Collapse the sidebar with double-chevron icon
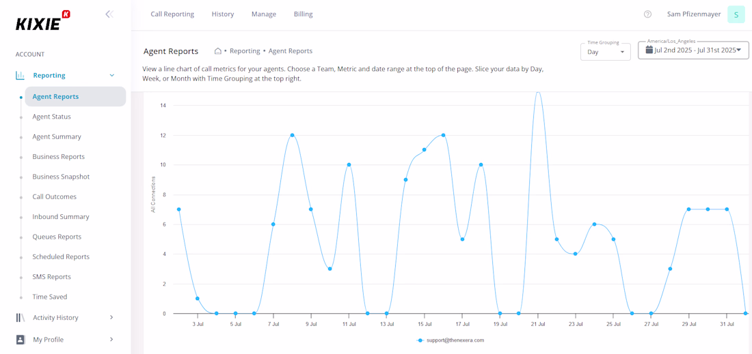Screen dimensions: 752x354 pos(109,14)
